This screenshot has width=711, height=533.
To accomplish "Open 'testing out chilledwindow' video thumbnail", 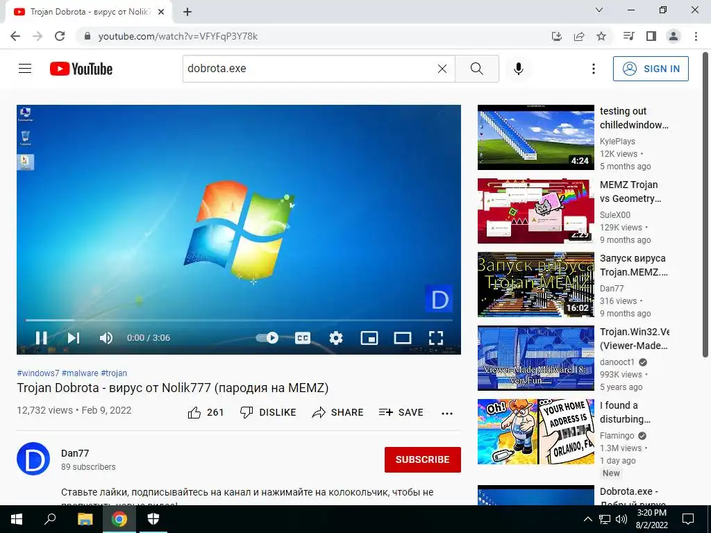I will 535,137.
